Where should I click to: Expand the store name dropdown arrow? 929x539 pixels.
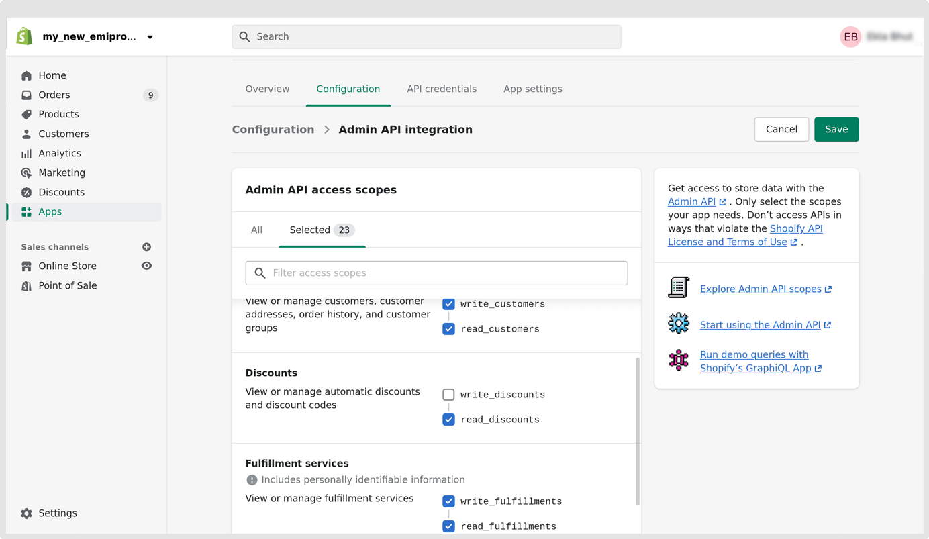pyautogui.click(x=150, y=37)
